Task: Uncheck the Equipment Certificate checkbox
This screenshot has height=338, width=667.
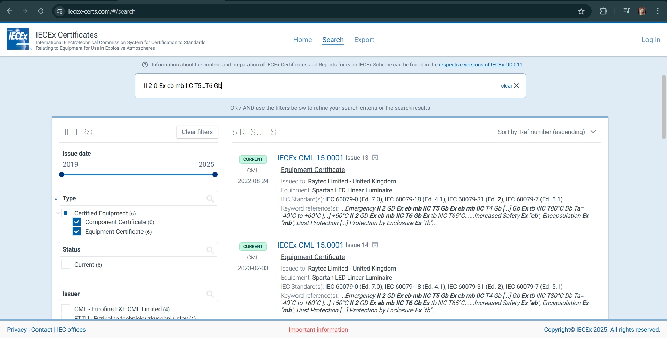Action: point(77,231)
